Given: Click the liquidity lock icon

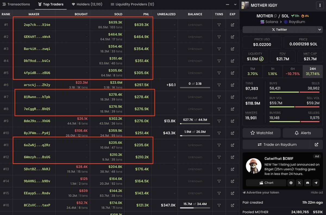Looking at the screenshot, I should click(x=261, y=59).
